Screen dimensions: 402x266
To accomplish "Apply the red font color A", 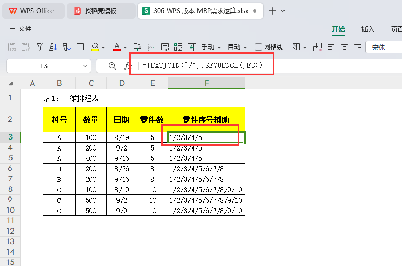I will [117, 47].
